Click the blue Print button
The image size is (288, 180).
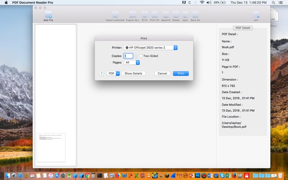pos(181,73)
